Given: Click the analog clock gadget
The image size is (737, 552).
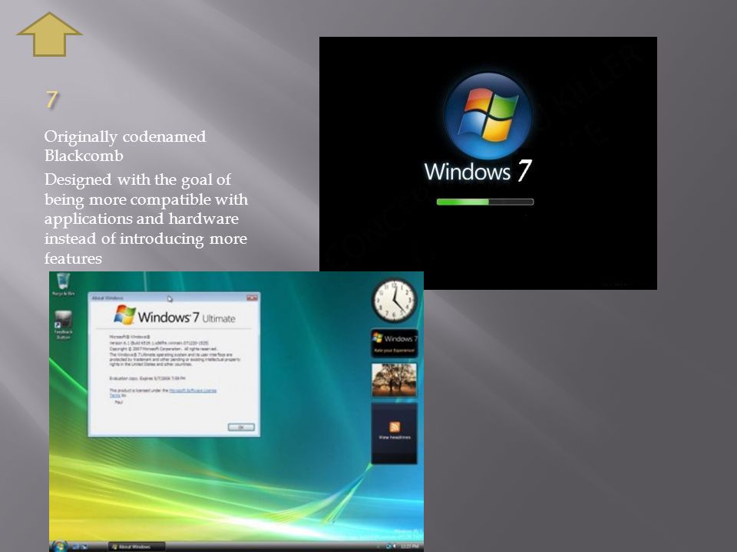Looking at the screenshot, I should click(395, 301).
